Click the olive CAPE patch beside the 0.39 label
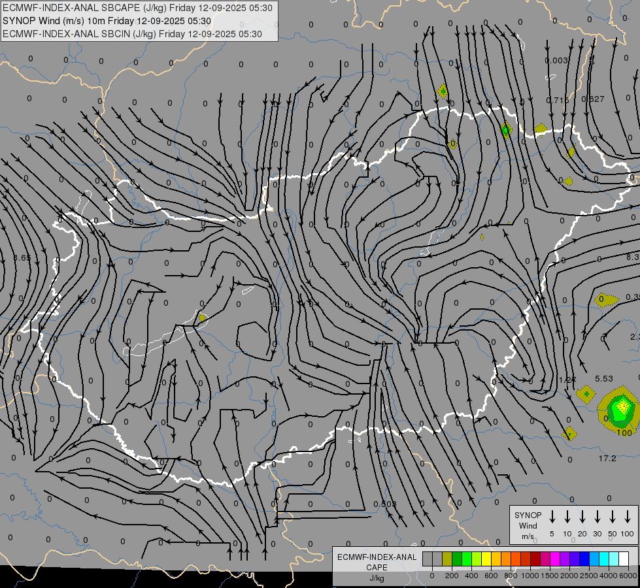 (x=606, y=300)
